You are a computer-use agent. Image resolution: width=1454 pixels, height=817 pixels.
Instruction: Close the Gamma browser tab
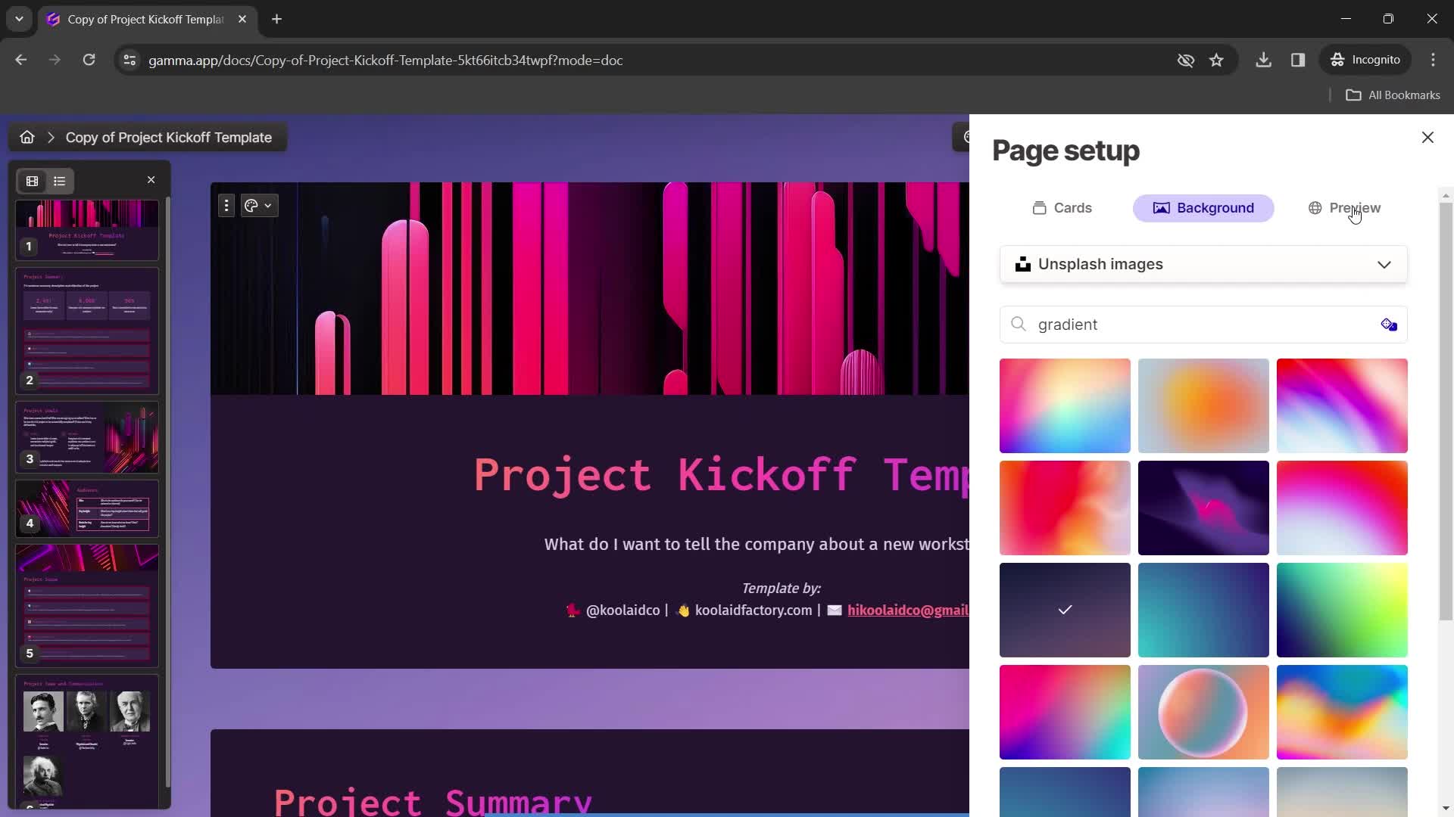pos(242,19)
